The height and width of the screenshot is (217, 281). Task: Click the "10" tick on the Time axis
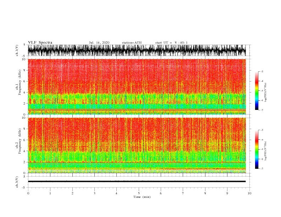click(x=249, y=193)
